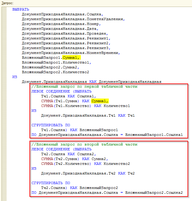The height and width of the screenshot is (201, 192).
Task: Click the Документ.ПриходнаяНакладная.Тч1 КАК Тч1 line
Action: (x=87, y=115)
